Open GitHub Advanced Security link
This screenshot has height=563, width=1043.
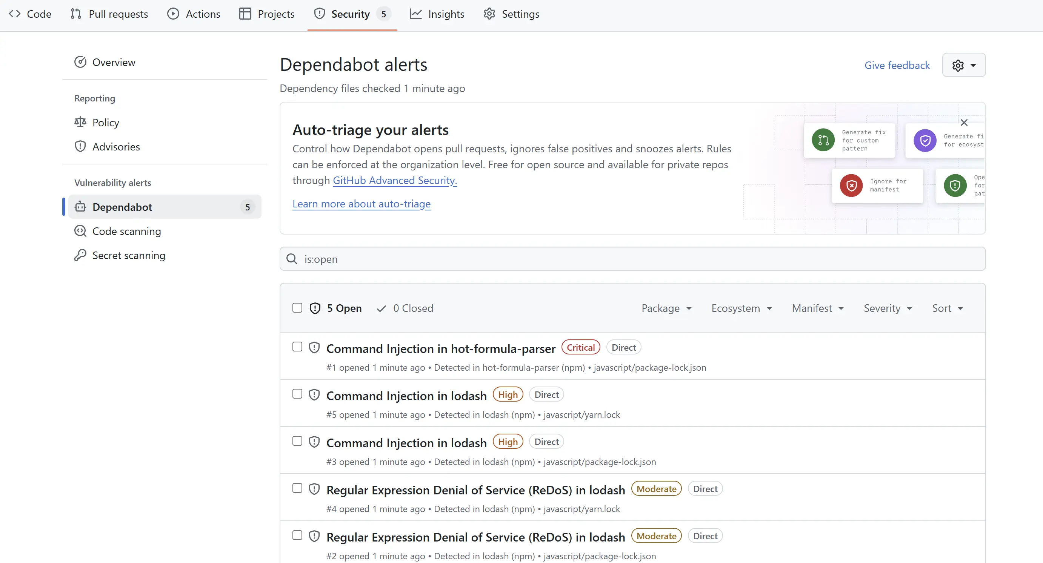395,180
